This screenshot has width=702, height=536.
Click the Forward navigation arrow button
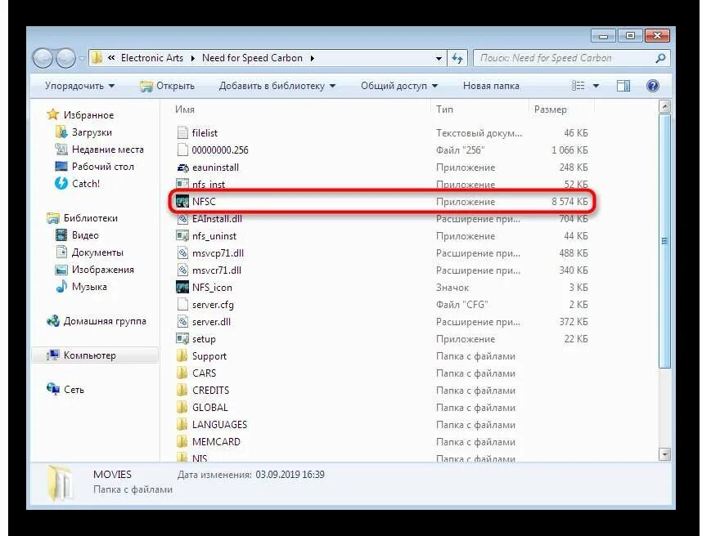[65, 58]
